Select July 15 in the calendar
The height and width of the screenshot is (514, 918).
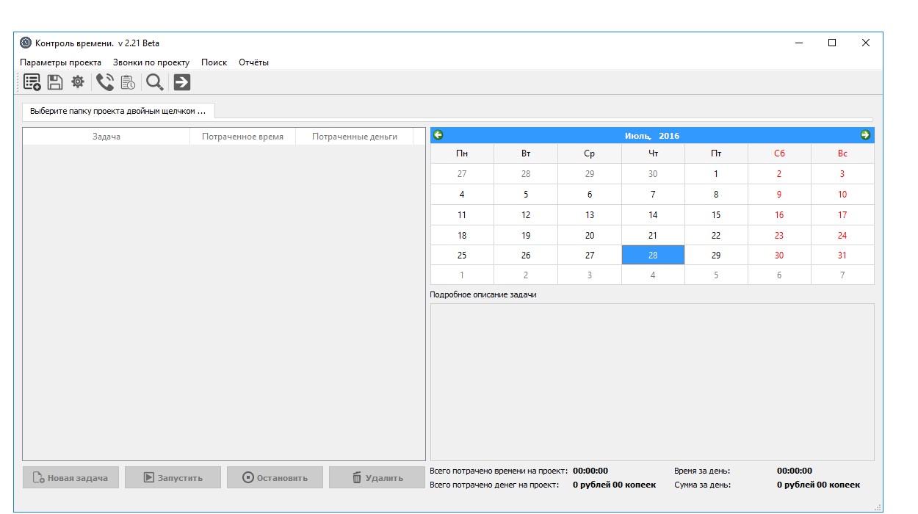point(716,215)
